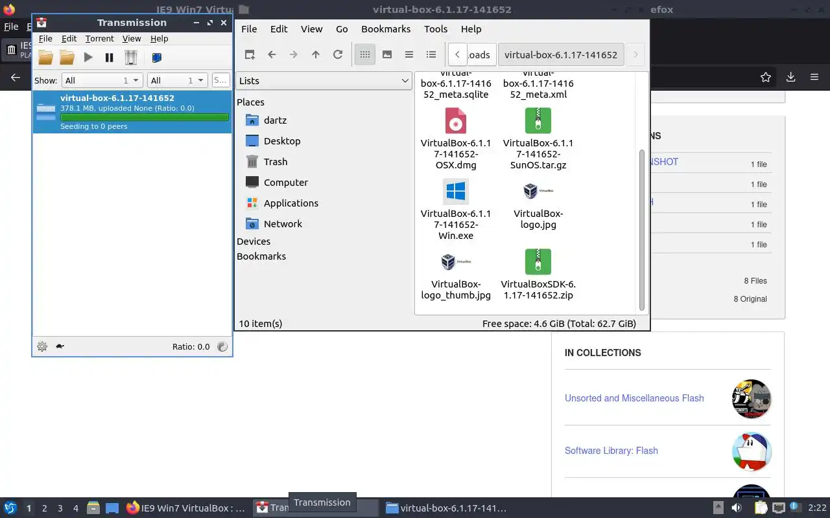Viewport: 830px width, 518px height.
Task: Remove the torrent using the trash icon
Action: [x=131, y=58]
